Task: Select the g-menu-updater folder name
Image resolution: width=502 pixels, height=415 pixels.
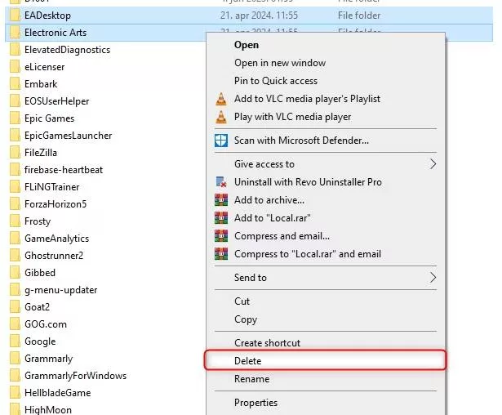Action: coord(61,290)
